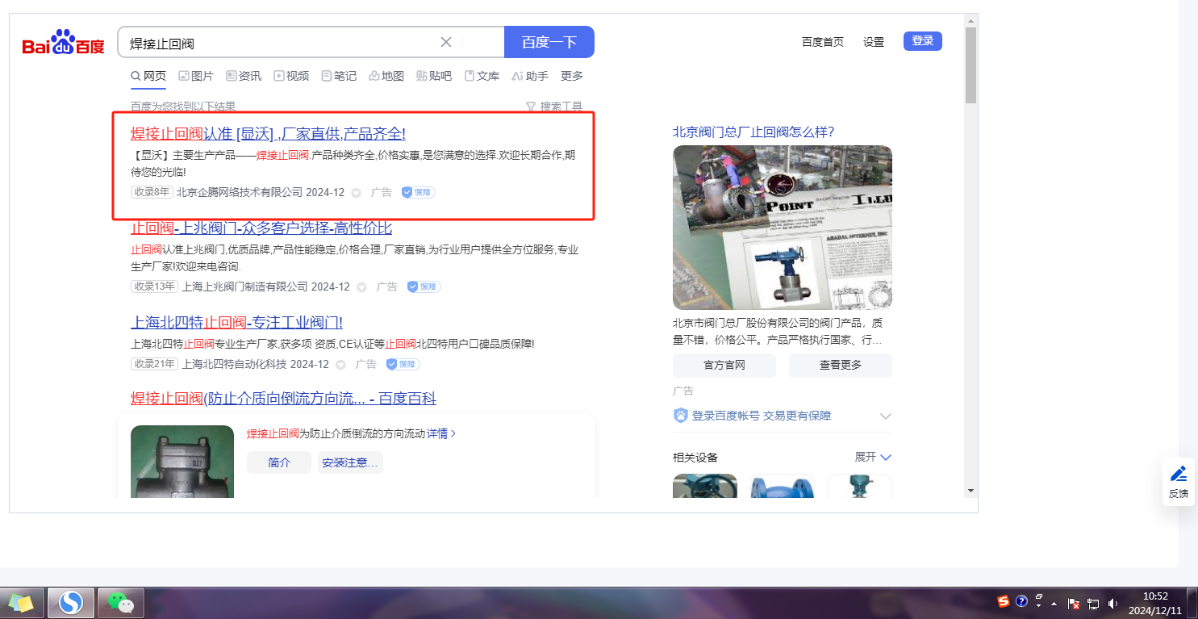The image size is (1198, 619).
Task: Switch to the 文库 tab
Action: point(482,76)
